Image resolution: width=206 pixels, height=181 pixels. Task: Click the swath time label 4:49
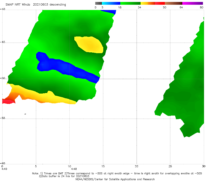4,169
